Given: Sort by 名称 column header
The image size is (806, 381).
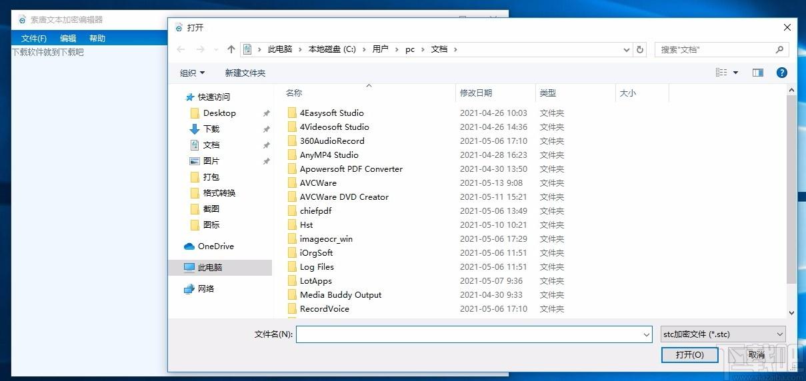Looking at the screenshot, I should [294, 93].
